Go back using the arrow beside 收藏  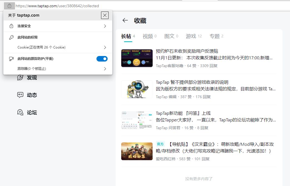[125, 20]
